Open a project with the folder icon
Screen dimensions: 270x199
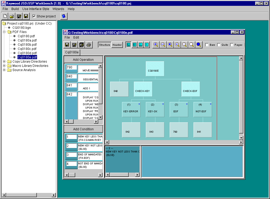click(x=12, y=16)
